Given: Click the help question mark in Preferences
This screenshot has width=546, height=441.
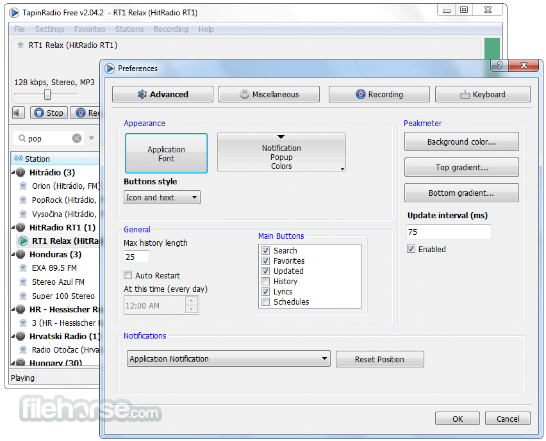Looking at the screenshot, I should [x=500, y=65].
